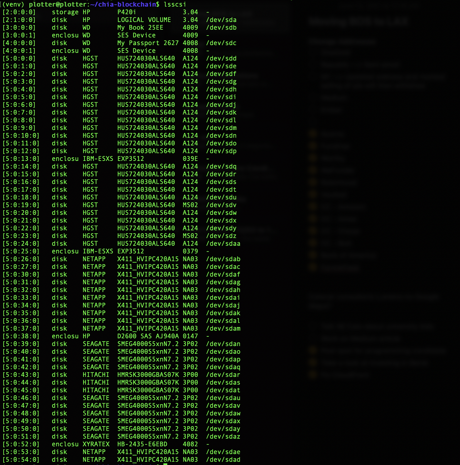The height and width of the screenshot is (465, 460).
Task: Click the "/dev/sdae" device path
Action: (223, 452)
